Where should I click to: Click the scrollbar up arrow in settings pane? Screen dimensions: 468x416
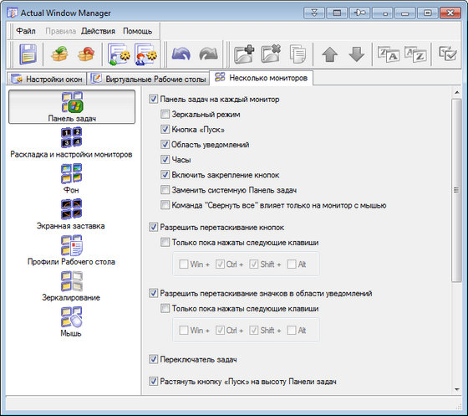click(457, 93)
